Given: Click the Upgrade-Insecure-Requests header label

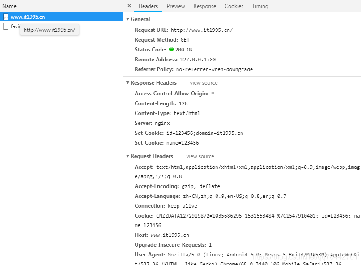Looking at the screenshot, I should (170, 245).
